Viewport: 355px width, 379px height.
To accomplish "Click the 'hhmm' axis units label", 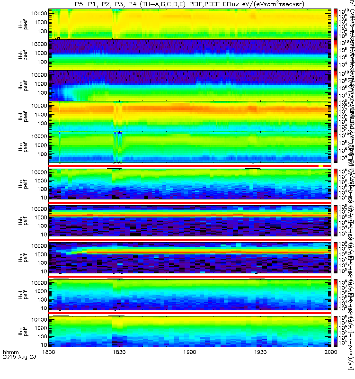I will click(10, 352).
